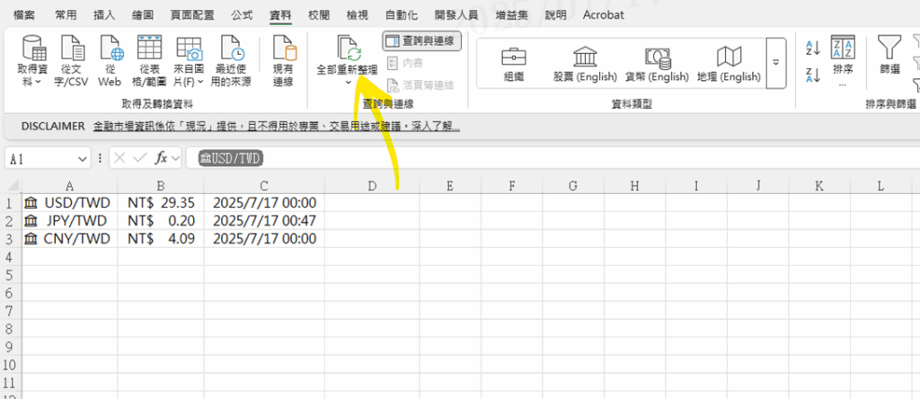Screen dimensions: 920x399
Task: Switch to the Formulas (公式) tab
Action: [x=241, y=15]
